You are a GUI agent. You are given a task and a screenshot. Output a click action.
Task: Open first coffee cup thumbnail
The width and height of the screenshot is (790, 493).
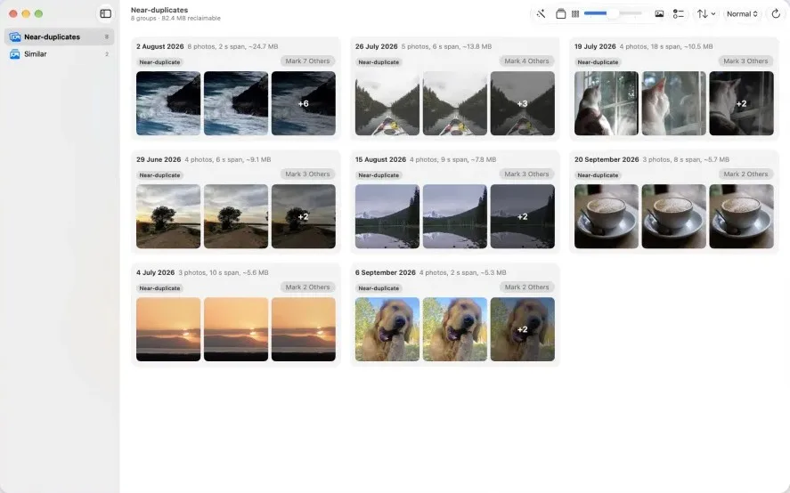(607, 216)
